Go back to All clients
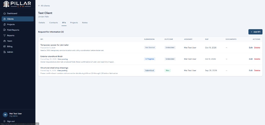The image size is (265, 125). [44, 6]
